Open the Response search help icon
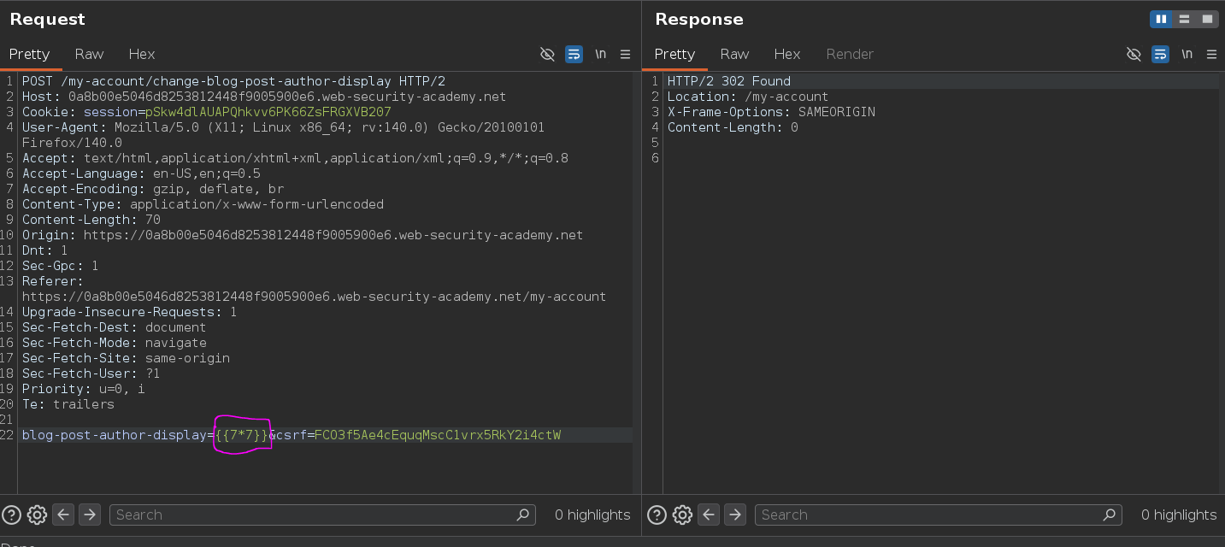The image size is (1225, 547). pyautogui.click(x=657, y=515)
